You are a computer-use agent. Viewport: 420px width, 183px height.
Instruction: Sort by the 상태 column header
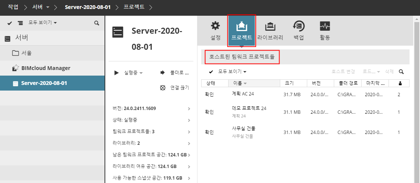[x=215, y=83]
